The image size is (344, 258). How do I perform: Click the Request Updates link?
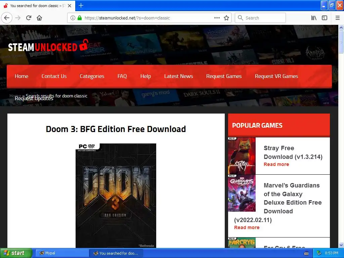point(34,98)
